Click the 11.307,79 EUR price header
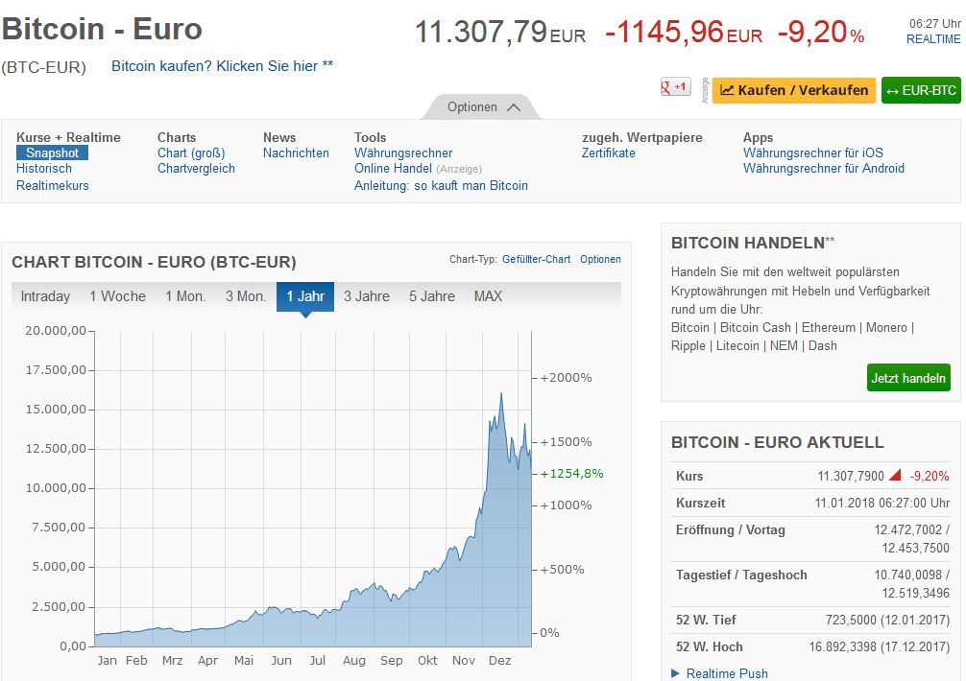The width and height of the screenshot is (966, 681). [x=499, y=32]
